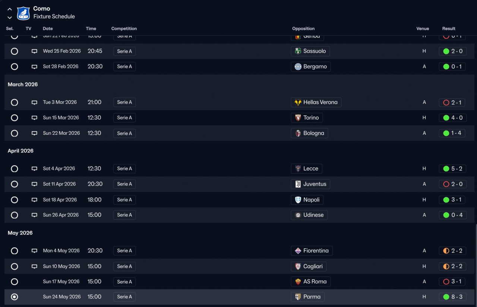477x307 pixels.
Task: Click the Fiorentina club crest icon
Action: [298, 251]
